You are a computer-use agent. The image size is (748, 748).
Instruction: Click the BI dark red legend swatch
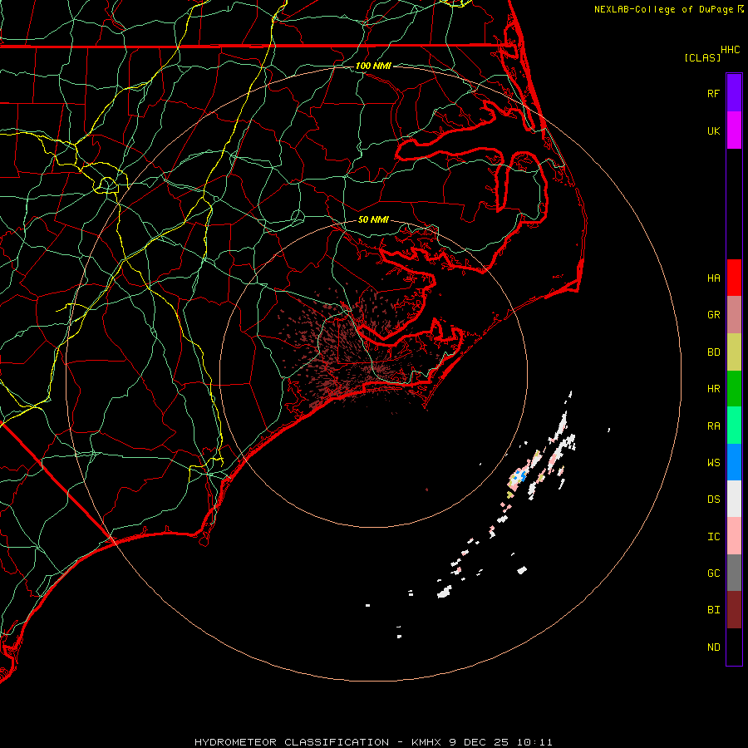[x=734, y=610]
